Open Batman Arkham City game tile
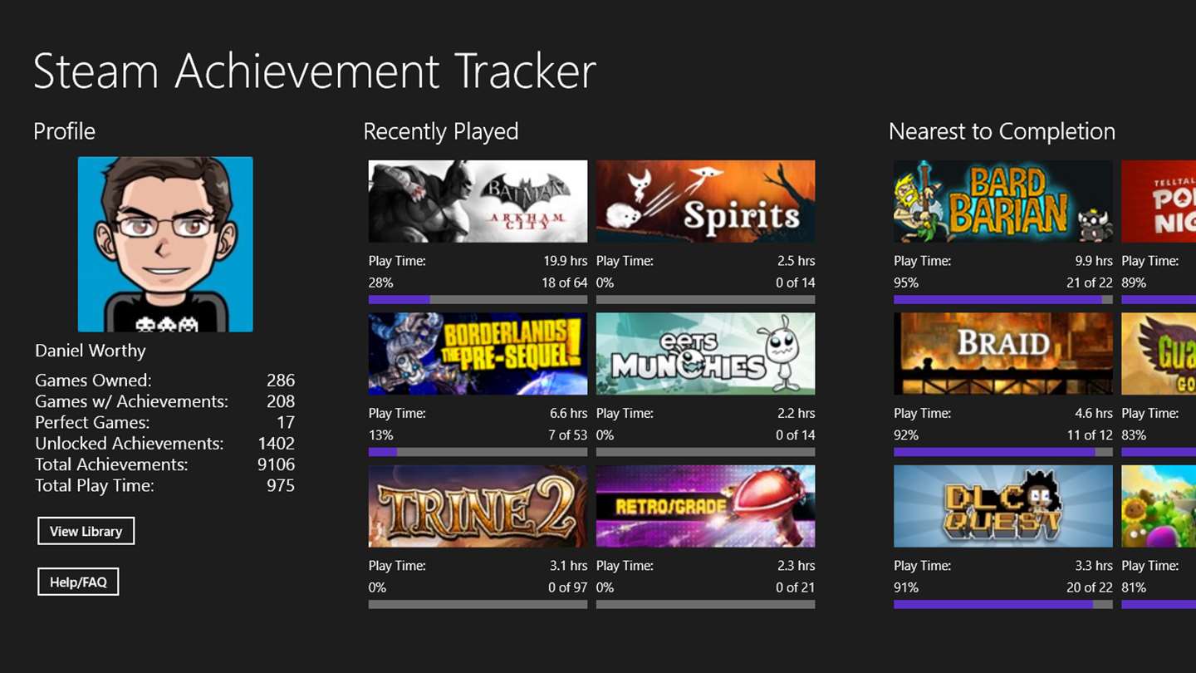Screen dimensions: 1196x673 (x=478, y=201)
